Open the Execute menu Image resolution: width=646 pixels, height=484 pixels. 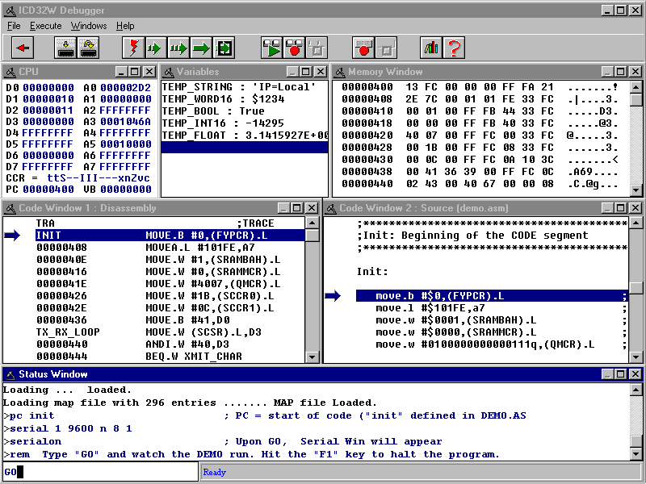click(46, 26)
